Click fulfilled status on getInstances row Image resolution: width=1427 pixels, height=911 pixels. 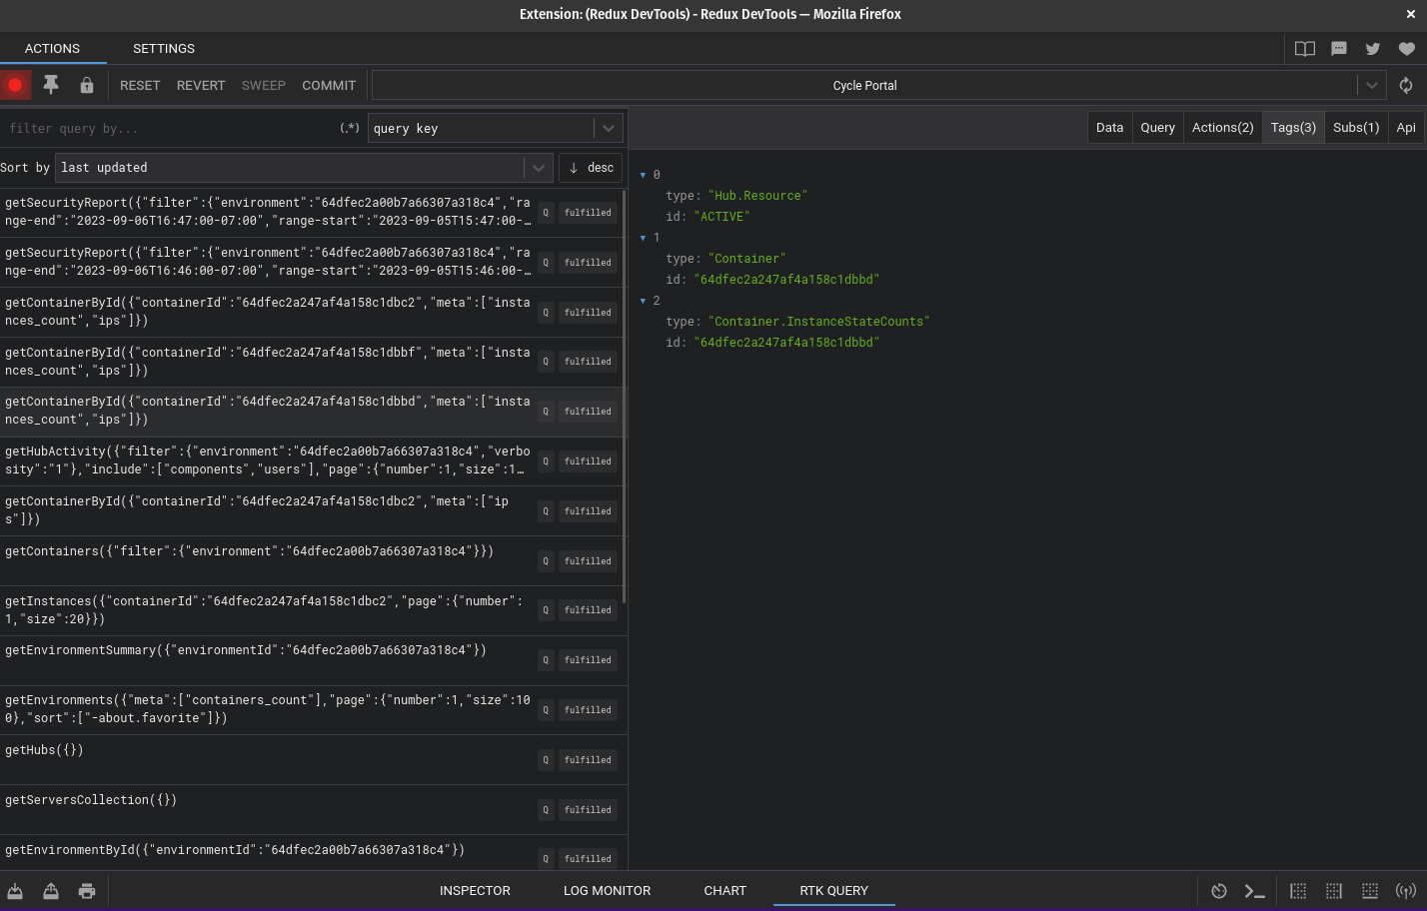coord(588,610)
